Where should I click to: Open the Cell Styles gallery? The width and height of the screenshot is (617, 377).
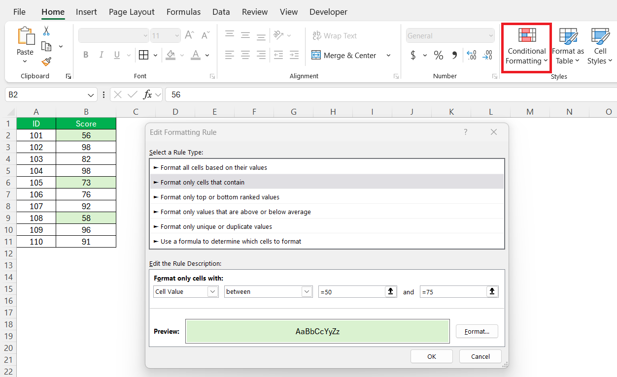pos(600,47)
